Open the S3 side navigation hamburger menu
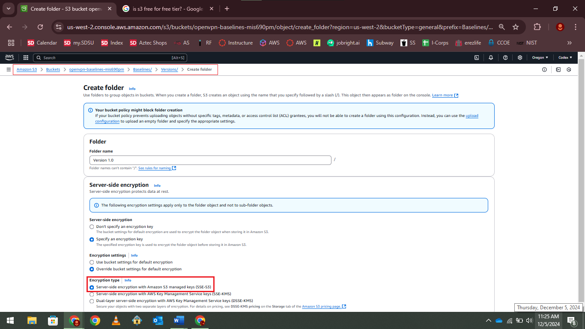This screenshot has width=585, height=329. tap(9, 69)
